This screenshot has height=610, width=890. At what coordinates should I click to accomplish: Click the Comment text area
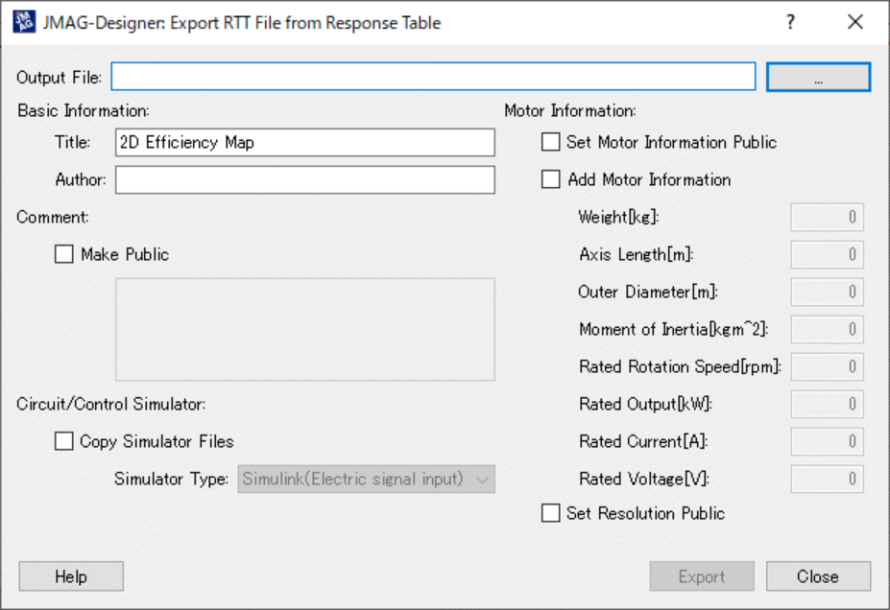tap(304, 329)
